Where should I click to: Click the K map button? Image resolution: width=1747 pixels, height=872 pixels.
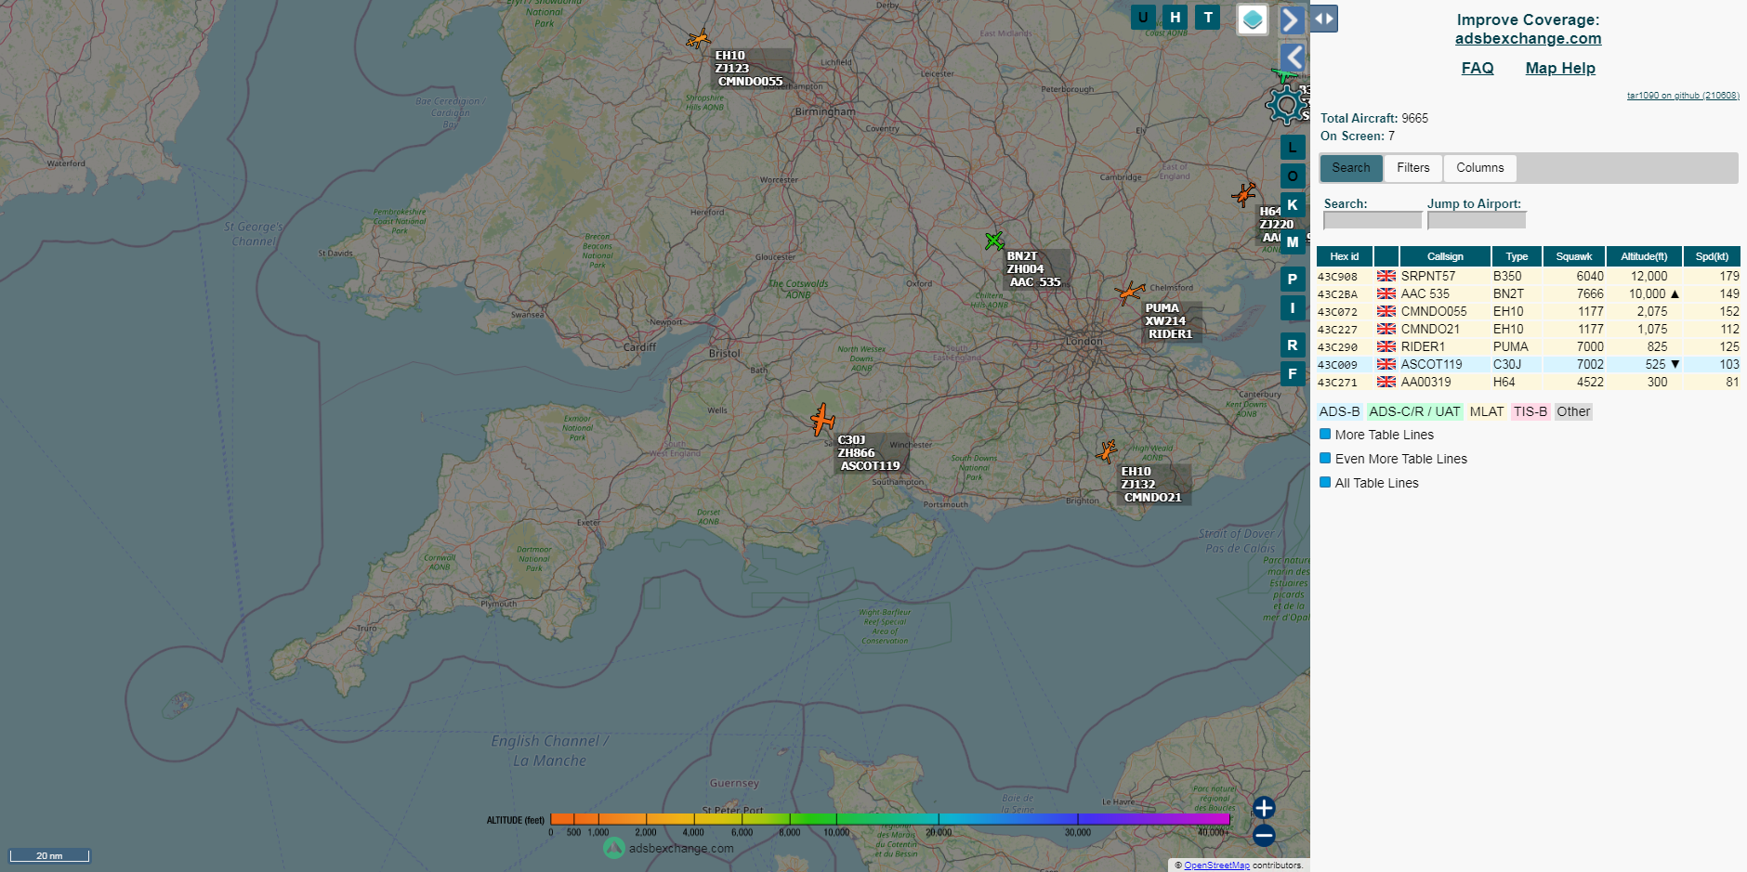(x=1293, y=204)
